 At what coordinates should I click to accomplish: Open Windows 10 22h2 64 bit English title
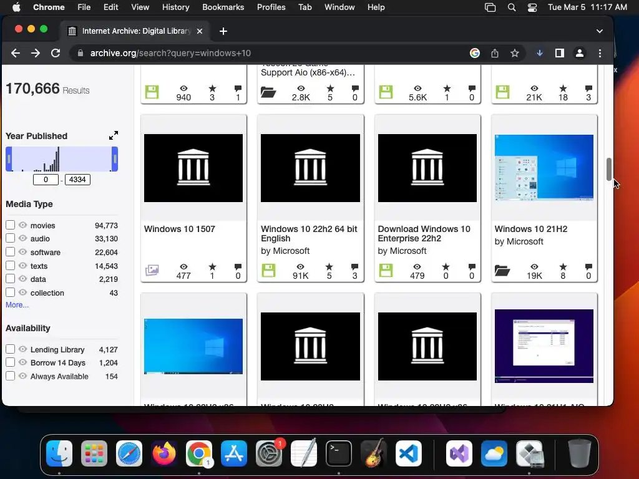(x=309, y=233)
